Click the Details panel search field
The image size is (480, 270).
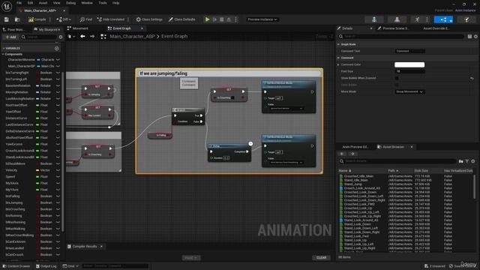pos(401,37)
